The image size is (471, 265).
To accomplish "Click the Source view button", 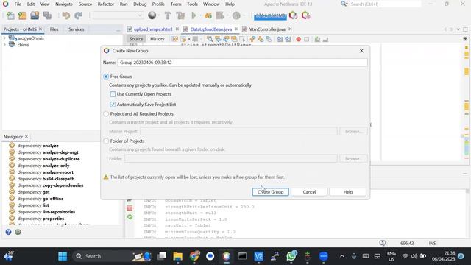I will coord(135,39).
